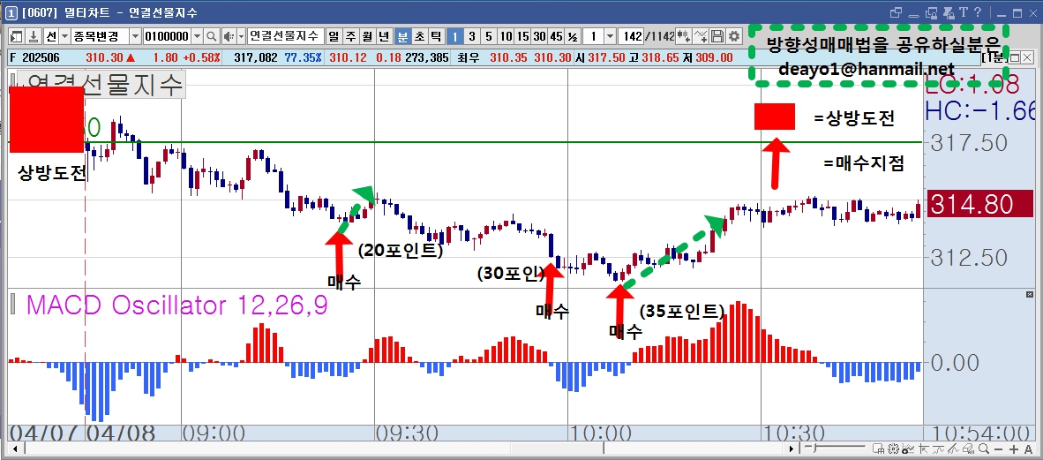Select the 1-minute interval button

(x=454, y=36)
